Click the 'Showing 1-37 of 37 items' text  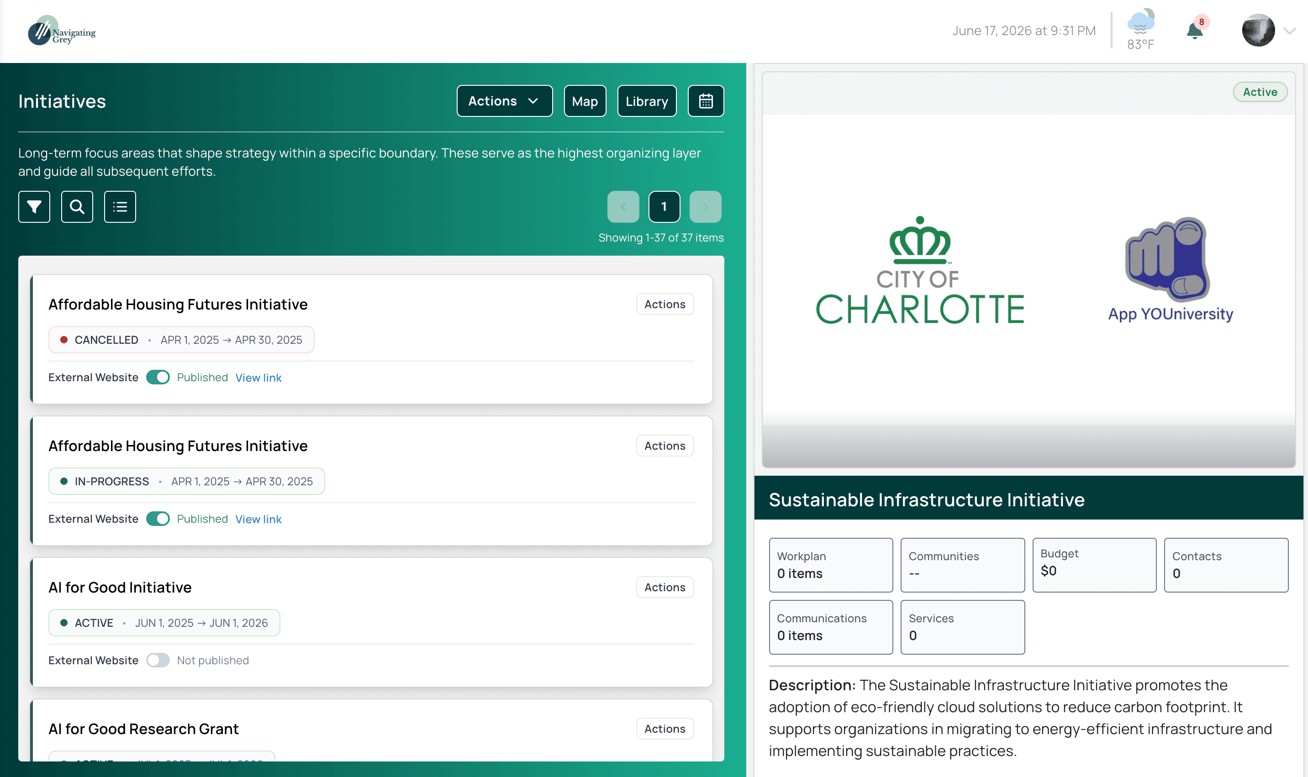[x=661, y=238]
